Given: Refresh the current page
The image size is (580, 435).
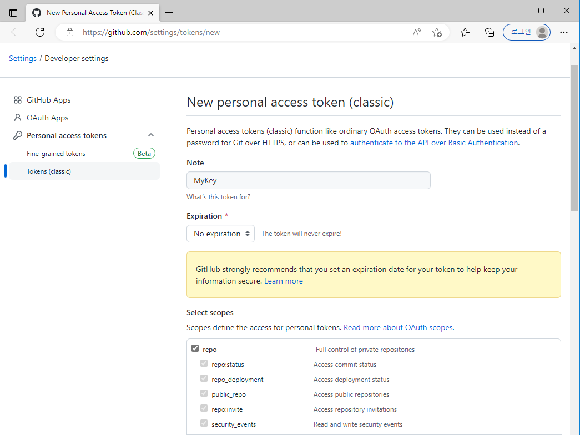Looking at the screenshot, I should [x=40, y=32].
